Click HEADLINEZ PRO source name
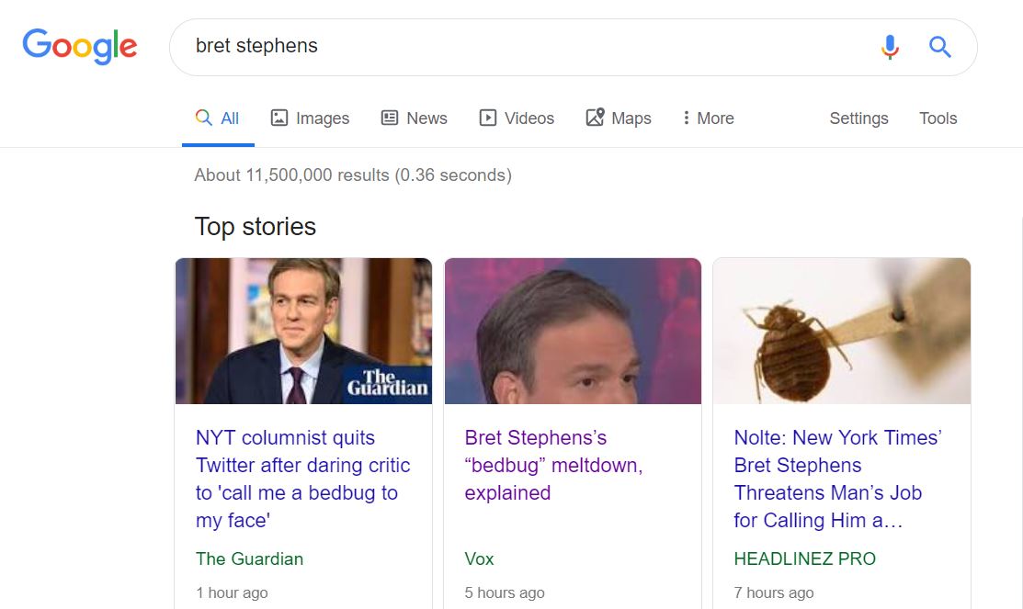Image resolution: width=1023 pixels, height=609 pixels. click(x=804, y=558)
